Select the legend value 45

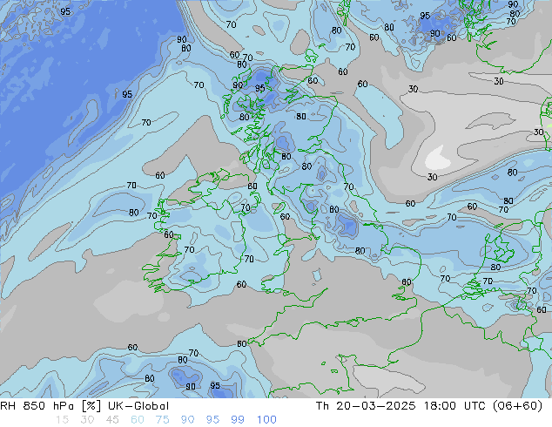112,420
